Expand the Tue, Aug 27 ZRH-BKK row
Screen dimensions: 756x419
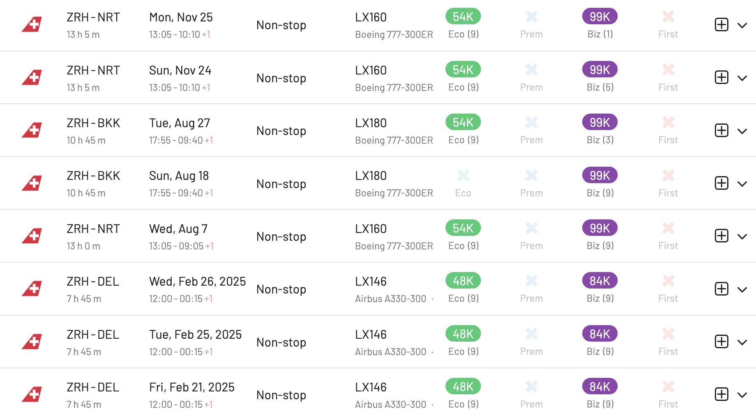[742, 131]
